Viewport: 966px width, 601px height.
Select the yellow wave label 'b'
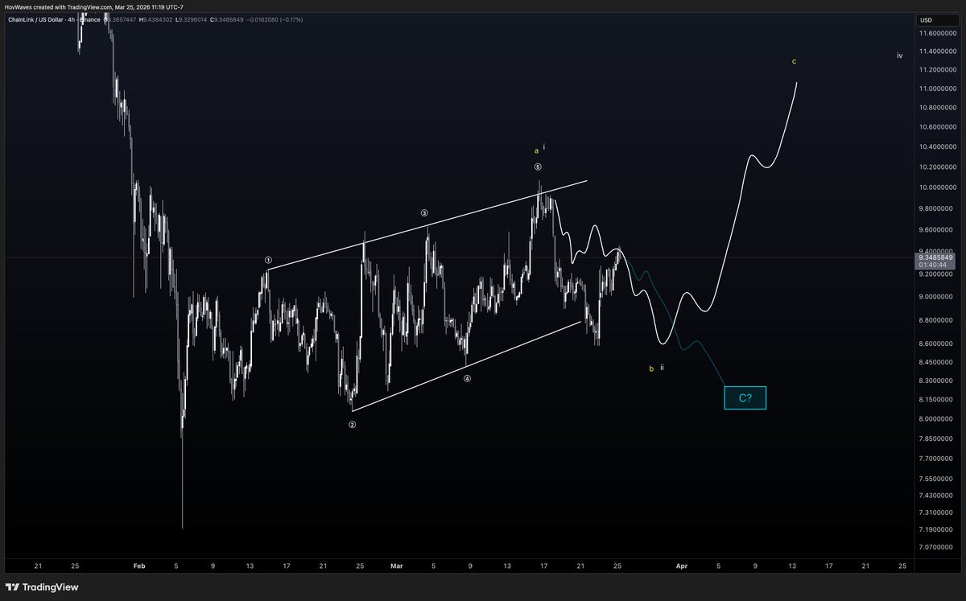651,369
